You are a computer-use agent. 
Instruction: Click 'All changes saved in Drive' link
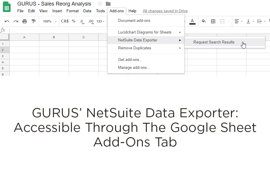point(165,11)
